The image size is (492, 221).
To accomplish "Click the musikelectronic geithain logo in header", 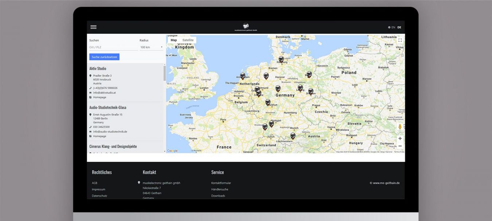I will pyautogui.click(x=246, y=27).
